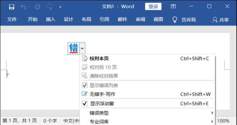Minimize the Word window
Viewport: 237px width, 125px height.
coord(191,6)
